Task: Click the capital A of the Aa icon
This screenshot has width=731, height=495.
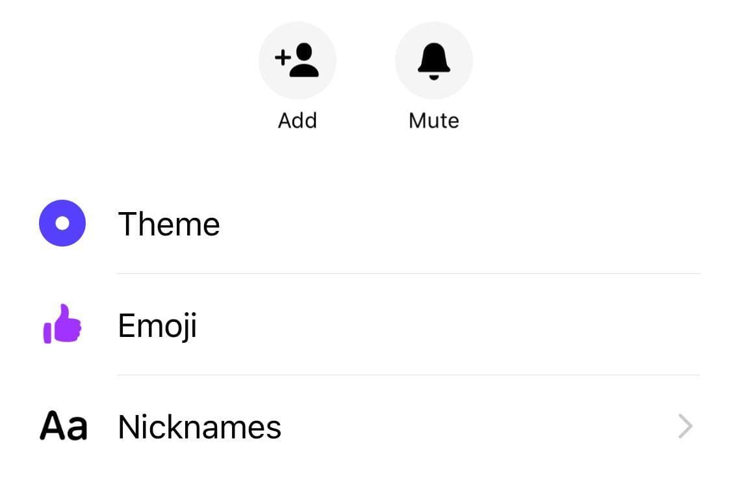Action: click(52, 427)
